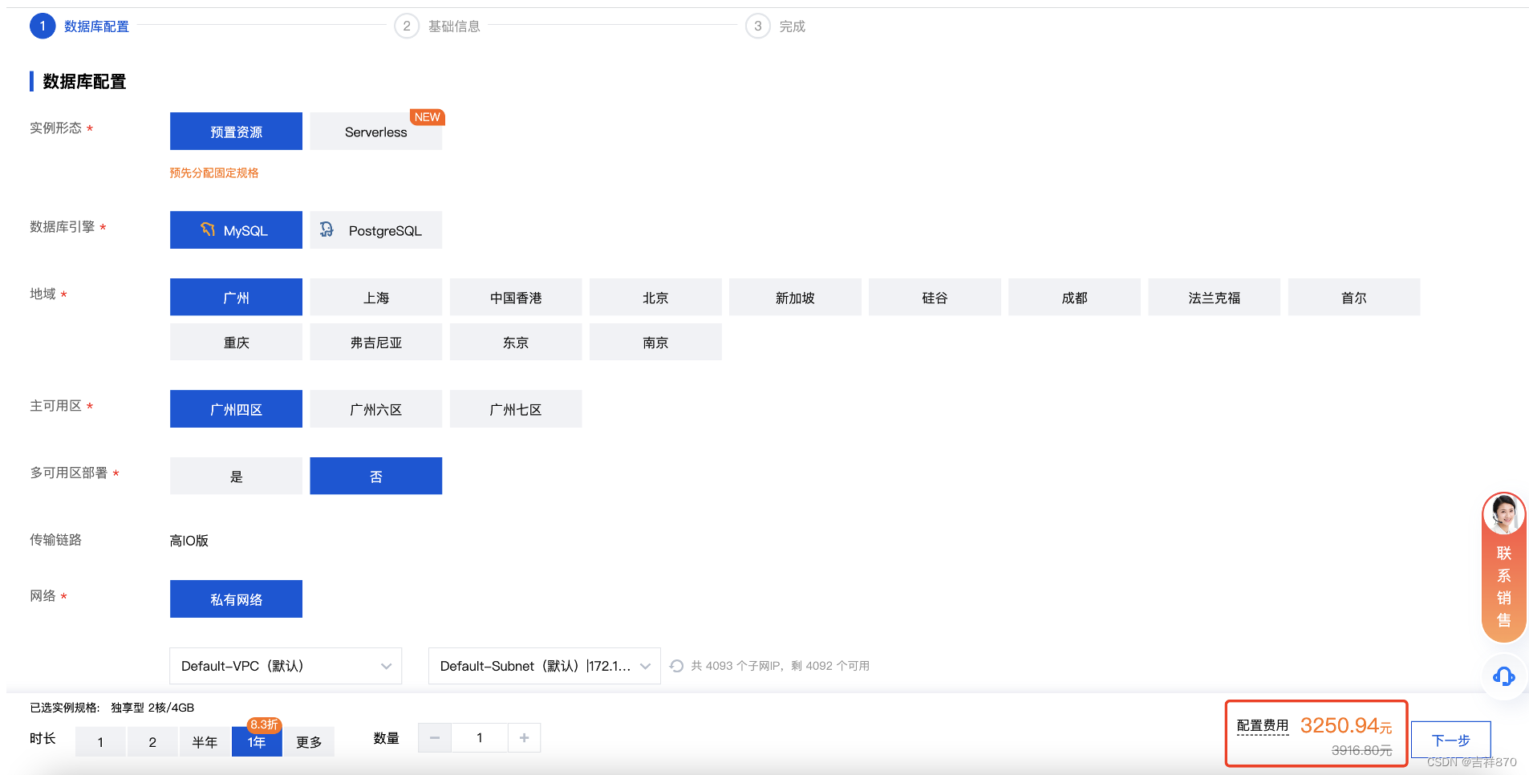Go to step 1 数据库配置
Viewport: 1529px width, 775px height.
(x=79, y=26)
